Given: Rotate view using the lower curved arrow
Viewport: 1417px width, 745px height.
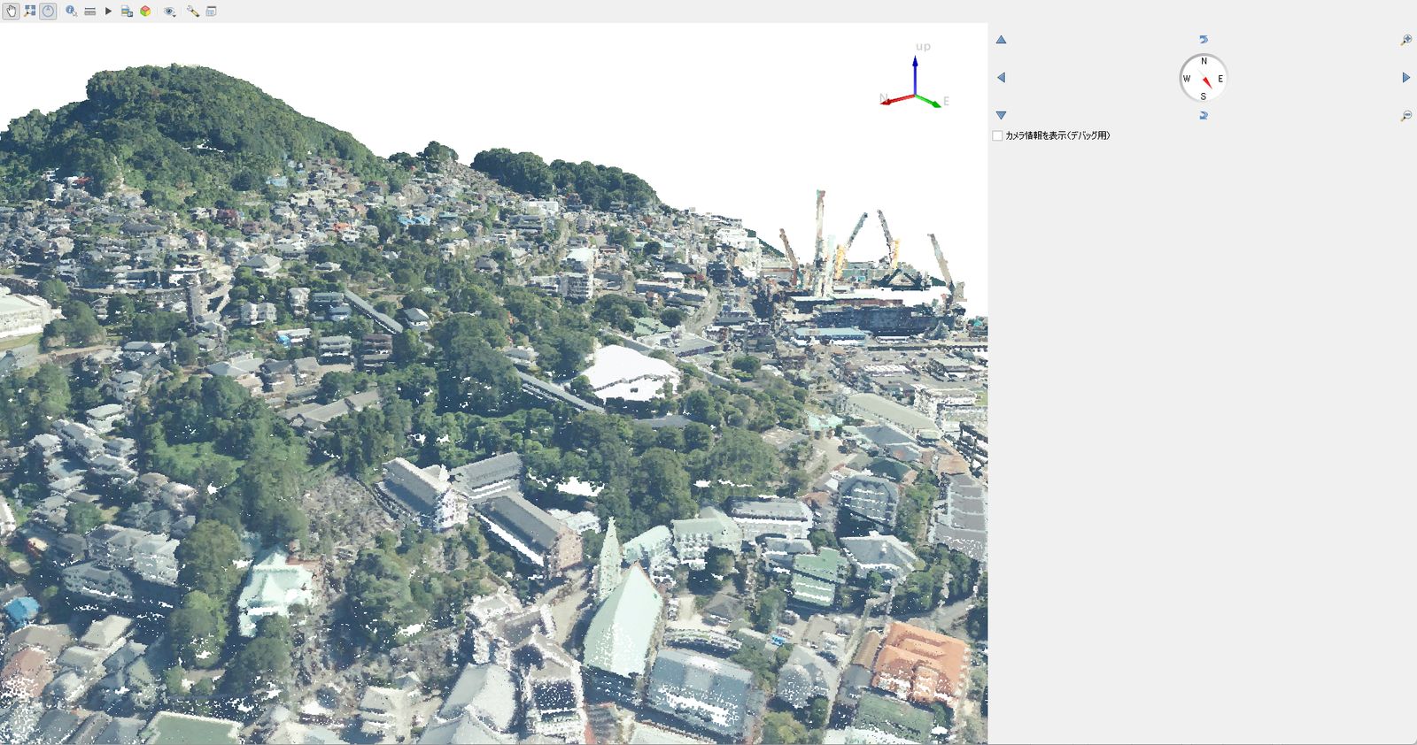Looking at the screenshot, I should pos(1204,116).
